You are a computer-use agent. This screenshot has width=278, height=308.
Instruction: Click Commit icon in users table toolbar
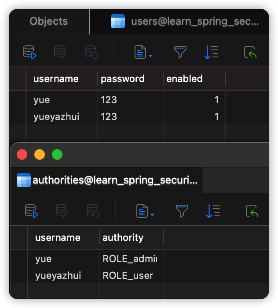pos(60,52)
